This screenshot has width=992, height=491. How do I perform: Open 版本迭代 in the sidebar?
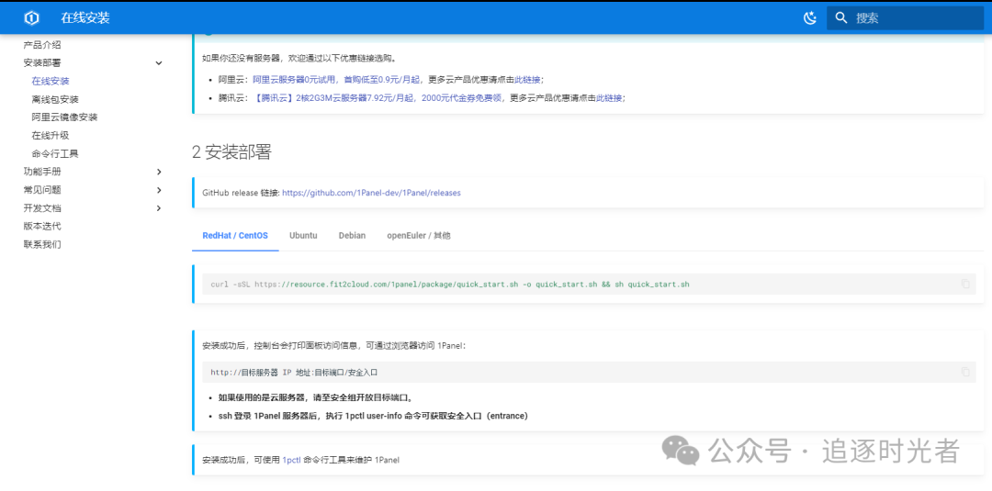coord(42,226)
